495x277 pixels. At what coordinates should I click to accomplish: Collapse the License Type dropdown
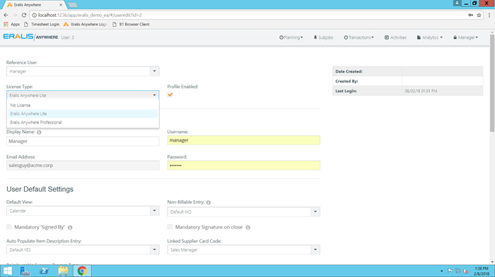(x=154, y=95)
